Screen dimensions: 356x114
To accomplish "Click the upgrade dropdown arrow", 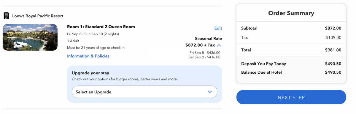I will point(210,92).
